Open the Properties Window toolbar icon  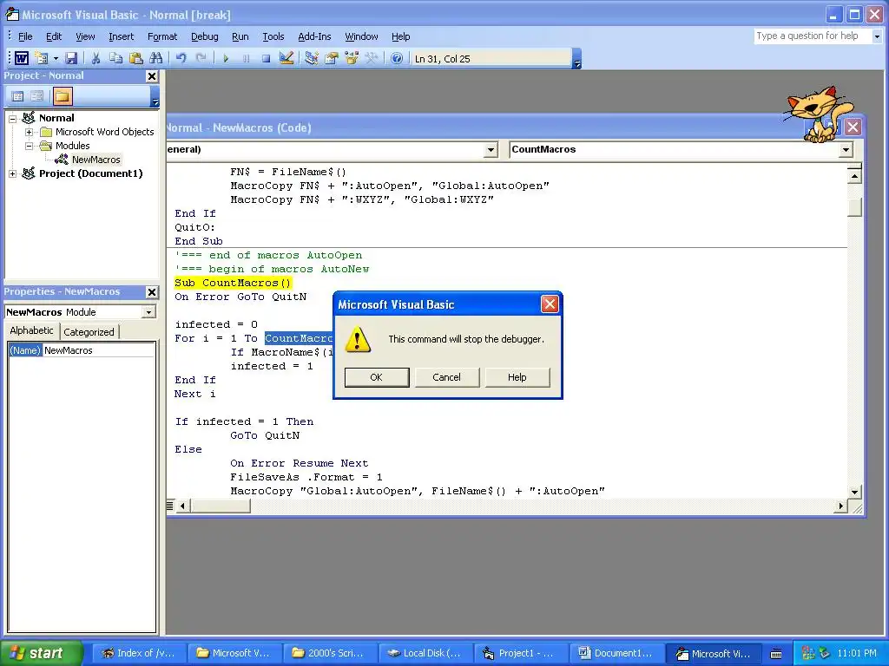331,58
